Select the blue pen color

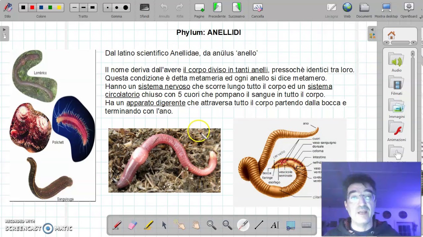41,8
